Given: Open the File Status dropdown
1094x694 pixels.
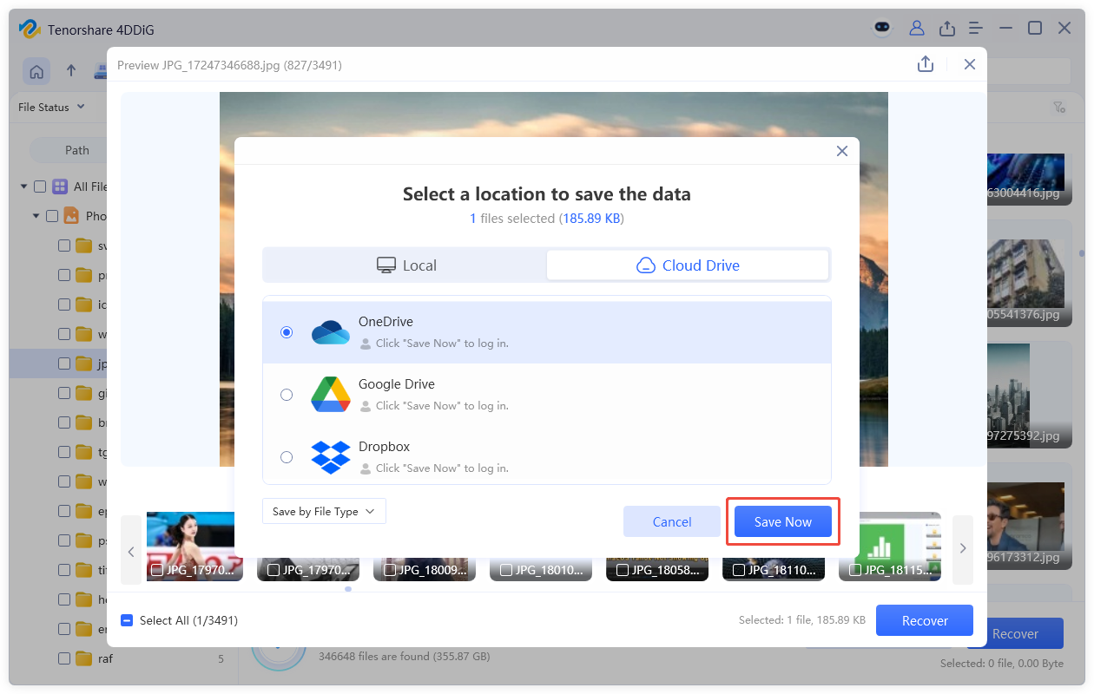Looking at the screenshot, I should [x=52, y=107].
